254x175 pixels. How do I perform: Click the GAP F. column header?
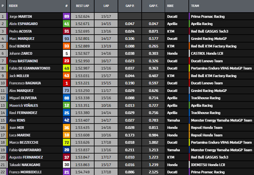pos(153,6)
